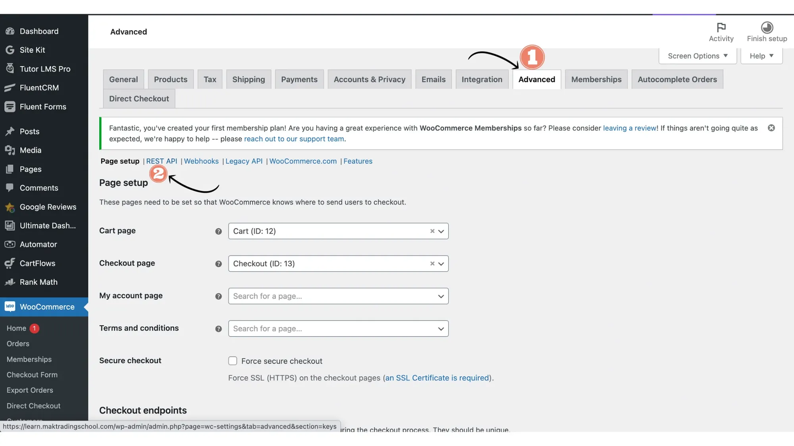The height and width of the screenshot is (446, 794).
Task: Open Rank Math from the sidebar icon
Action: (10, 282)
